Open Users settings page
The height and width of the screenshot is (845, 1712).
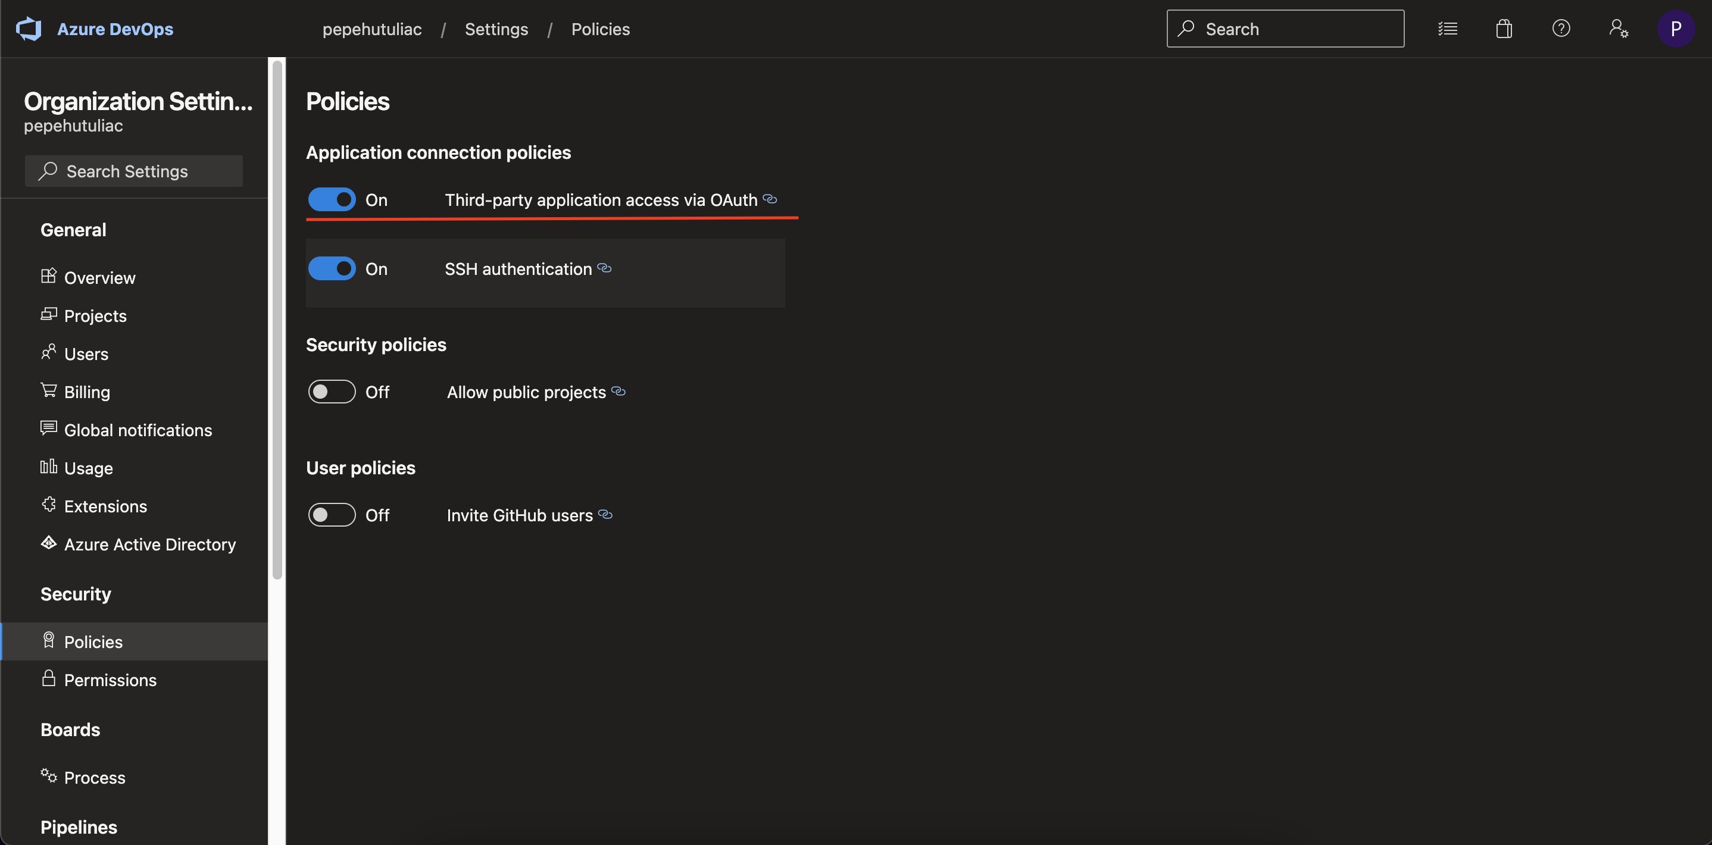pos(133,353)
